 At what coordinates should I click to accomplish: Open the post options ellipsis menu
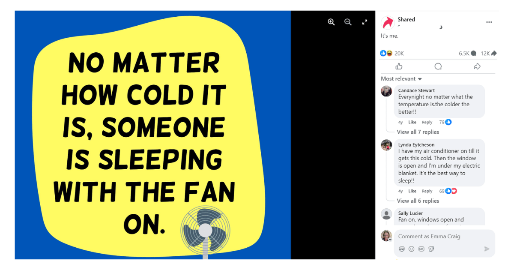point(489,22)
